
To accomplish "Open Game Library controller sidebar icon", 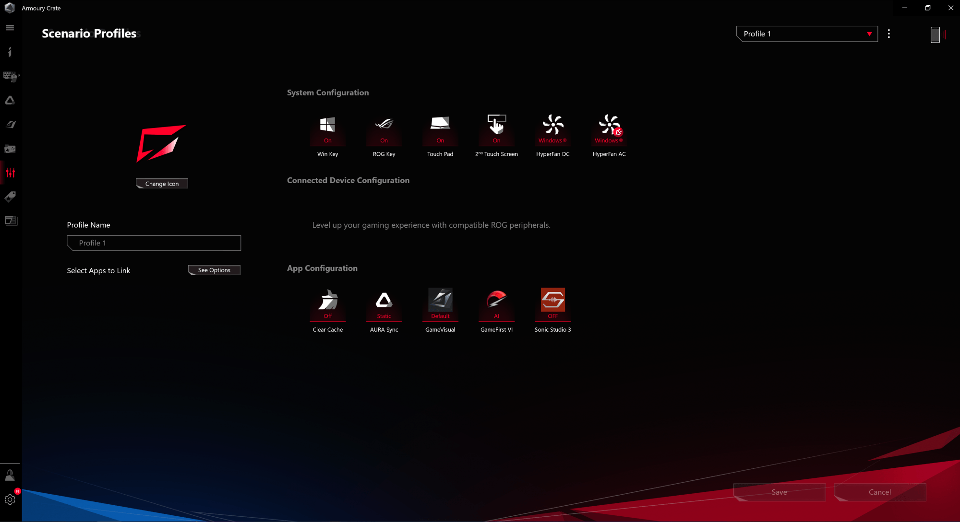I will pos(10,149).
